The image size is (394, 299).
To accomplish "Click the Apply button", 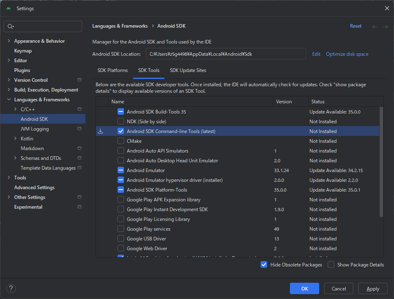I will pos(372,288).
